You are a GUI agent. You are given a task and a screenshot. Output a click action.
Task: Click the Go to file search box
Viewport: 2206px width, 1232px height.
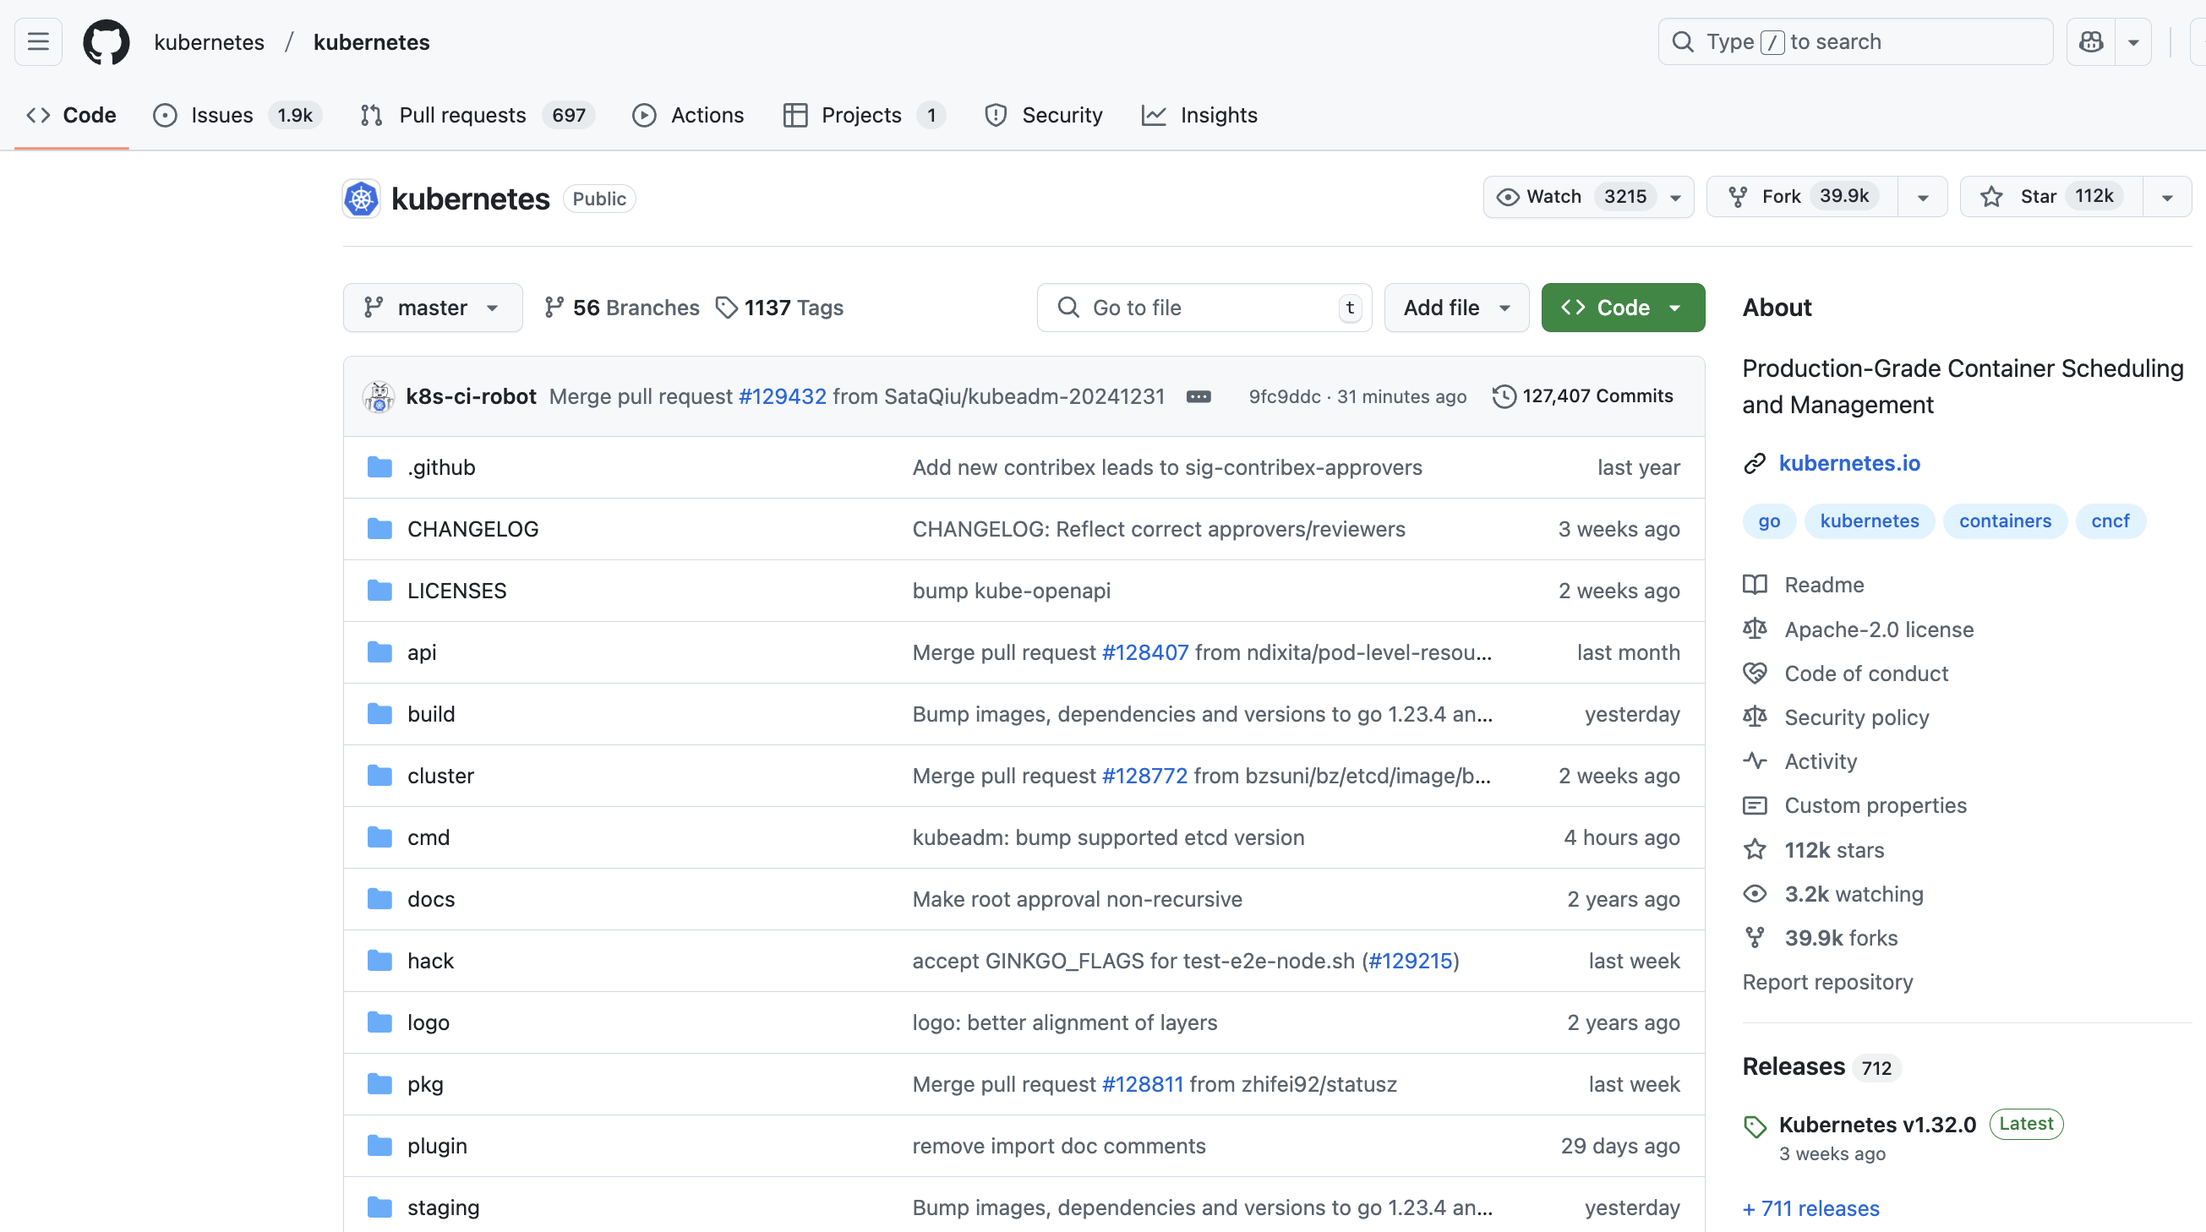click(1204, 308)
